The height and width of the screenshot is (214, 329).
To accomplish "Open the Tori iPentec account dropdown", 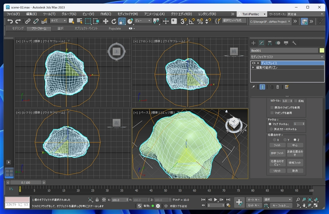I will click(252, 14).
